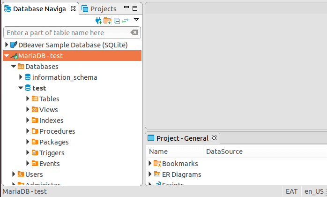The image size is (327, 197).
Task: Expand the Views folder
Action: coord(28,109)
